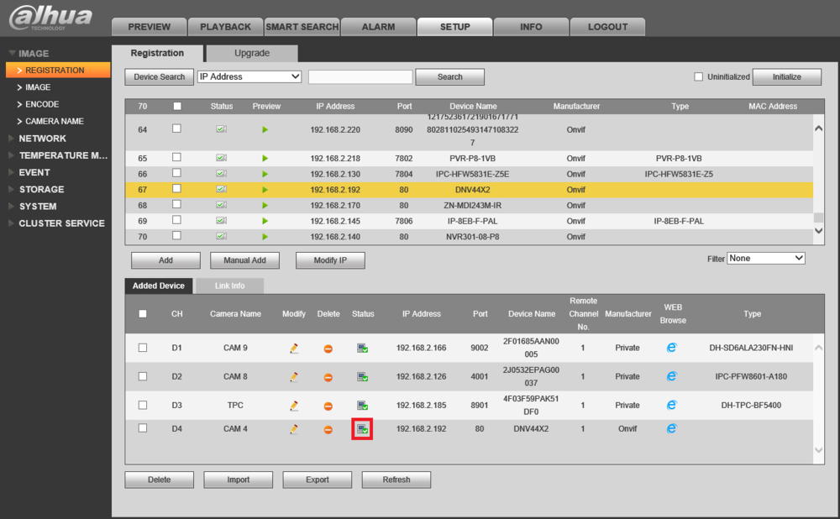This screenshot has width=840, height=519.
Task: Open the IP Address search type dropdown
Action: (x=249, y=76)
